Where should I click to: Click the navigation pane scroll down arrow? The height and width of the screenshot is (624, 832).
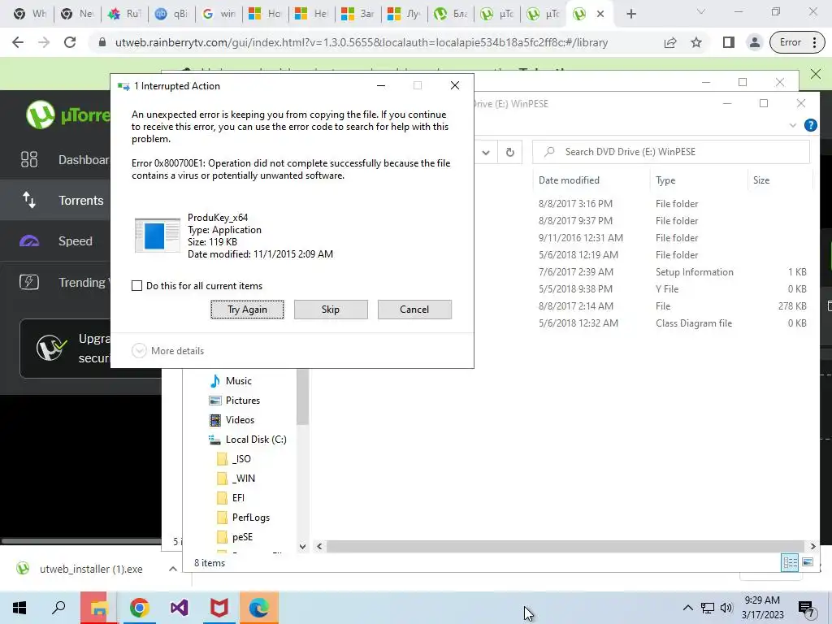click(302, 547)
